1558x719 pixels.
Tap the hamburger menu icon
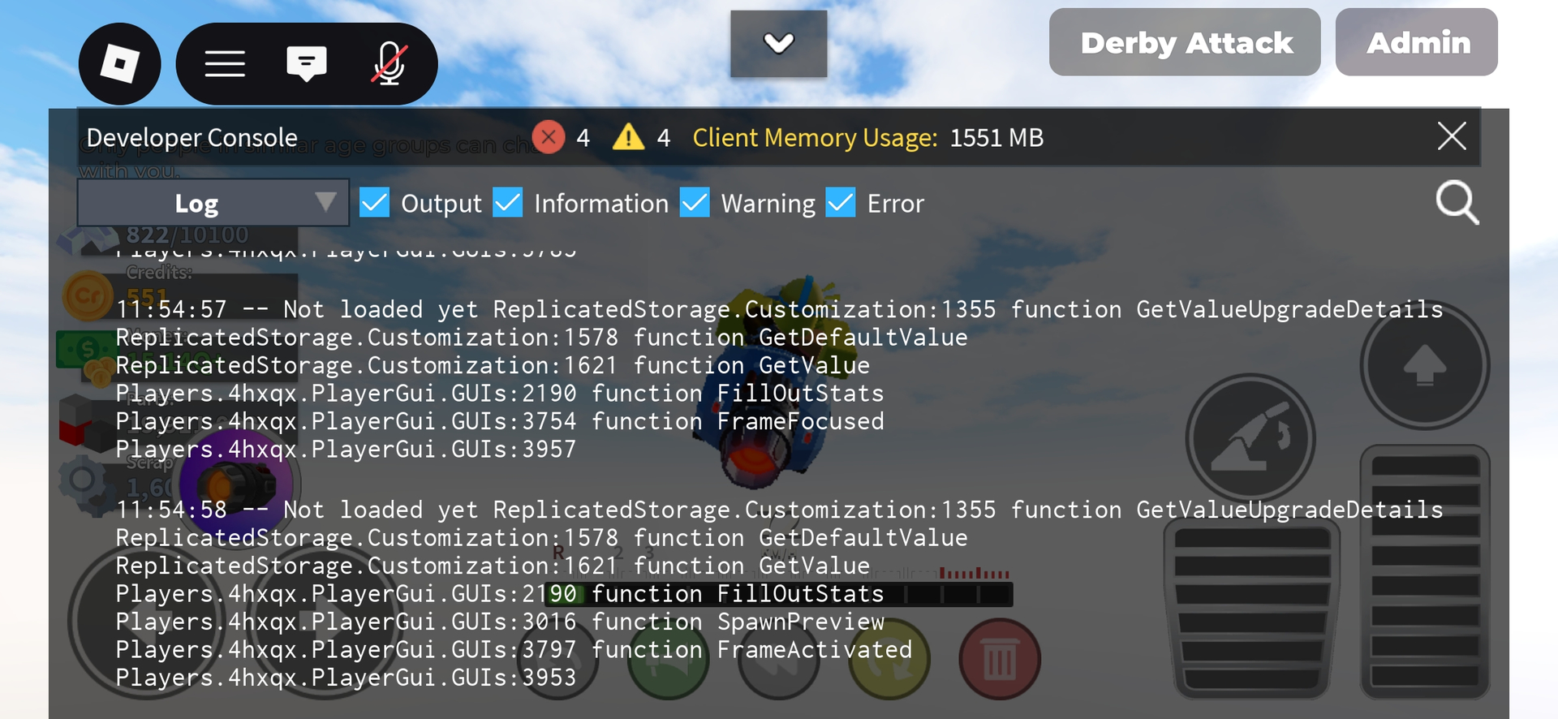225,63
